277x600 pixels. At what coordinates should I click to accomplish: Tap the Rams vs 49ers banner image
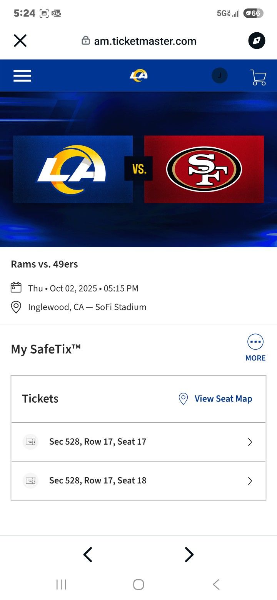pyautogui.click(x=138, y=169)
